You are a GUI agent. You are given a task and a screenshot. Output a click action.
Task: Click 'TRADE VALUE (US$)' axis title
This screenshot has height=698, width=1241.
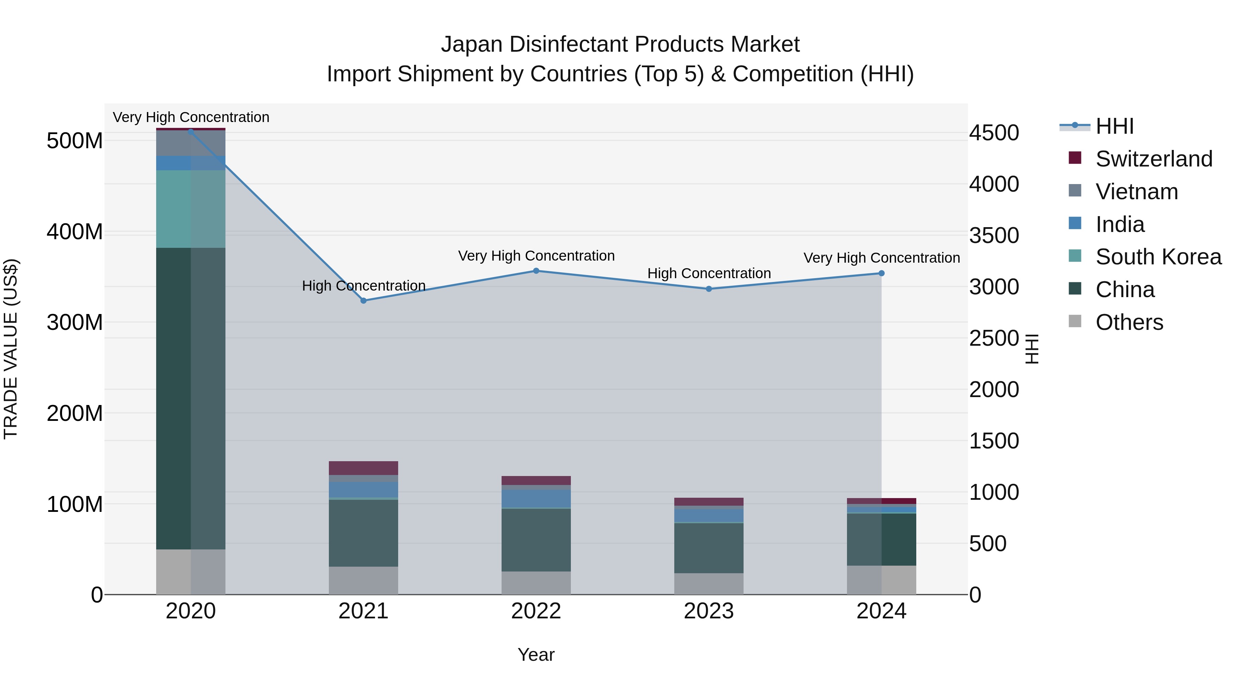point(11,349)
